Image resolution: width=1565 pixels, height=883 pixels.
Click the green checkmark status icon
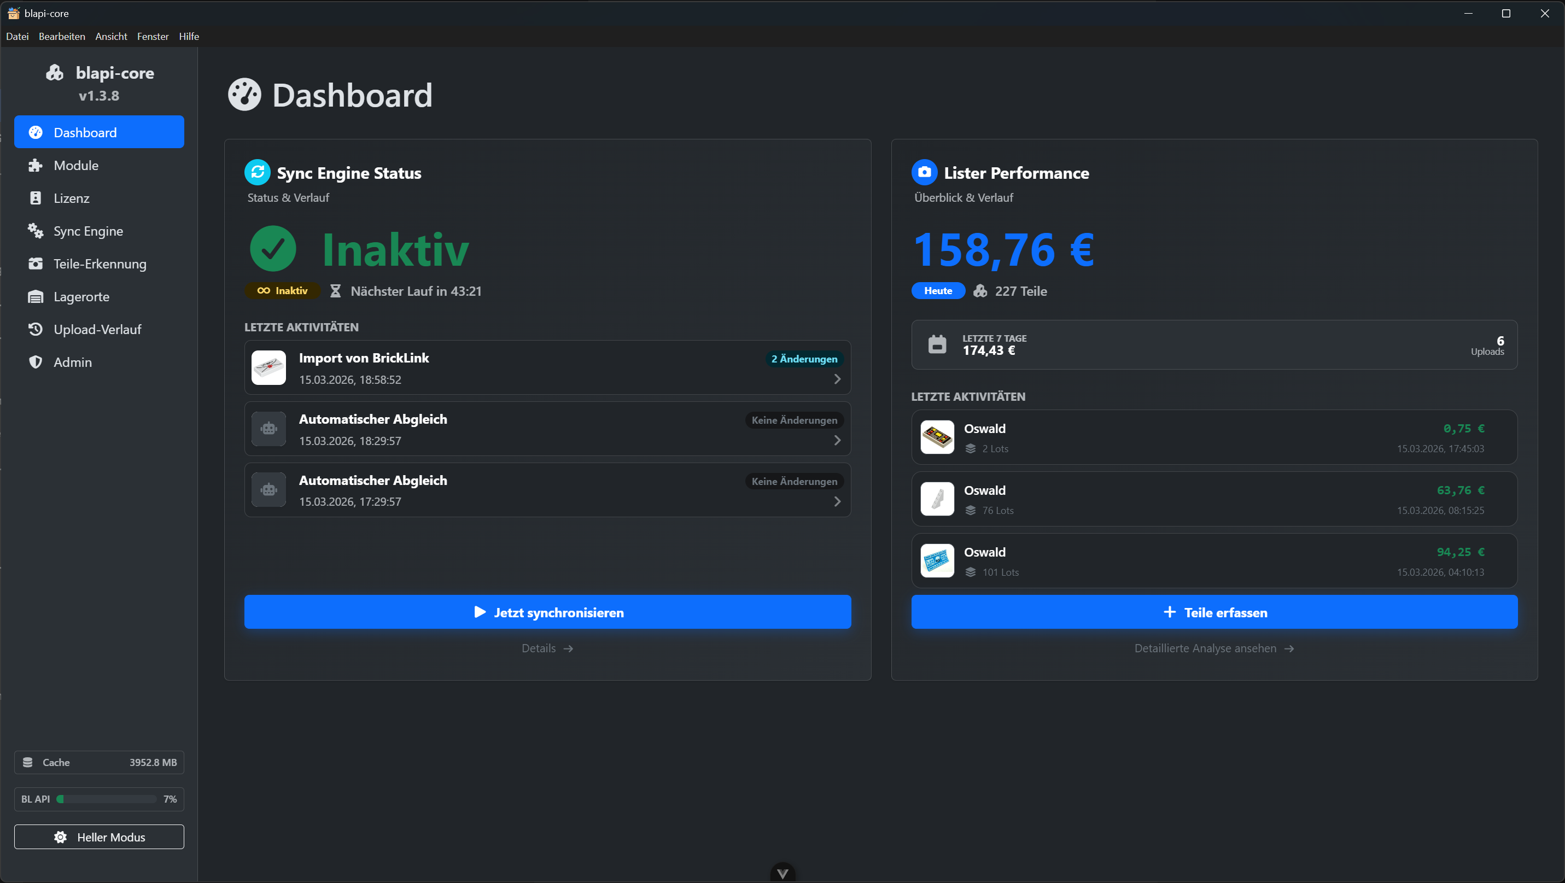(x=273, y=248)
